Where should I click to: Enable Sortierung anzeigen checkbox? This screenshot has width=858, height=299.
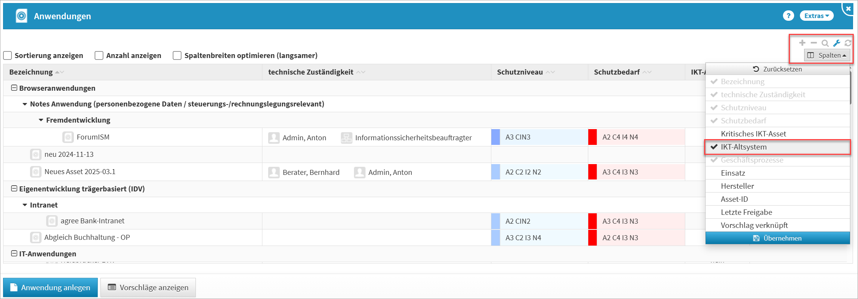pyautogui.click(x=8, y=55)
